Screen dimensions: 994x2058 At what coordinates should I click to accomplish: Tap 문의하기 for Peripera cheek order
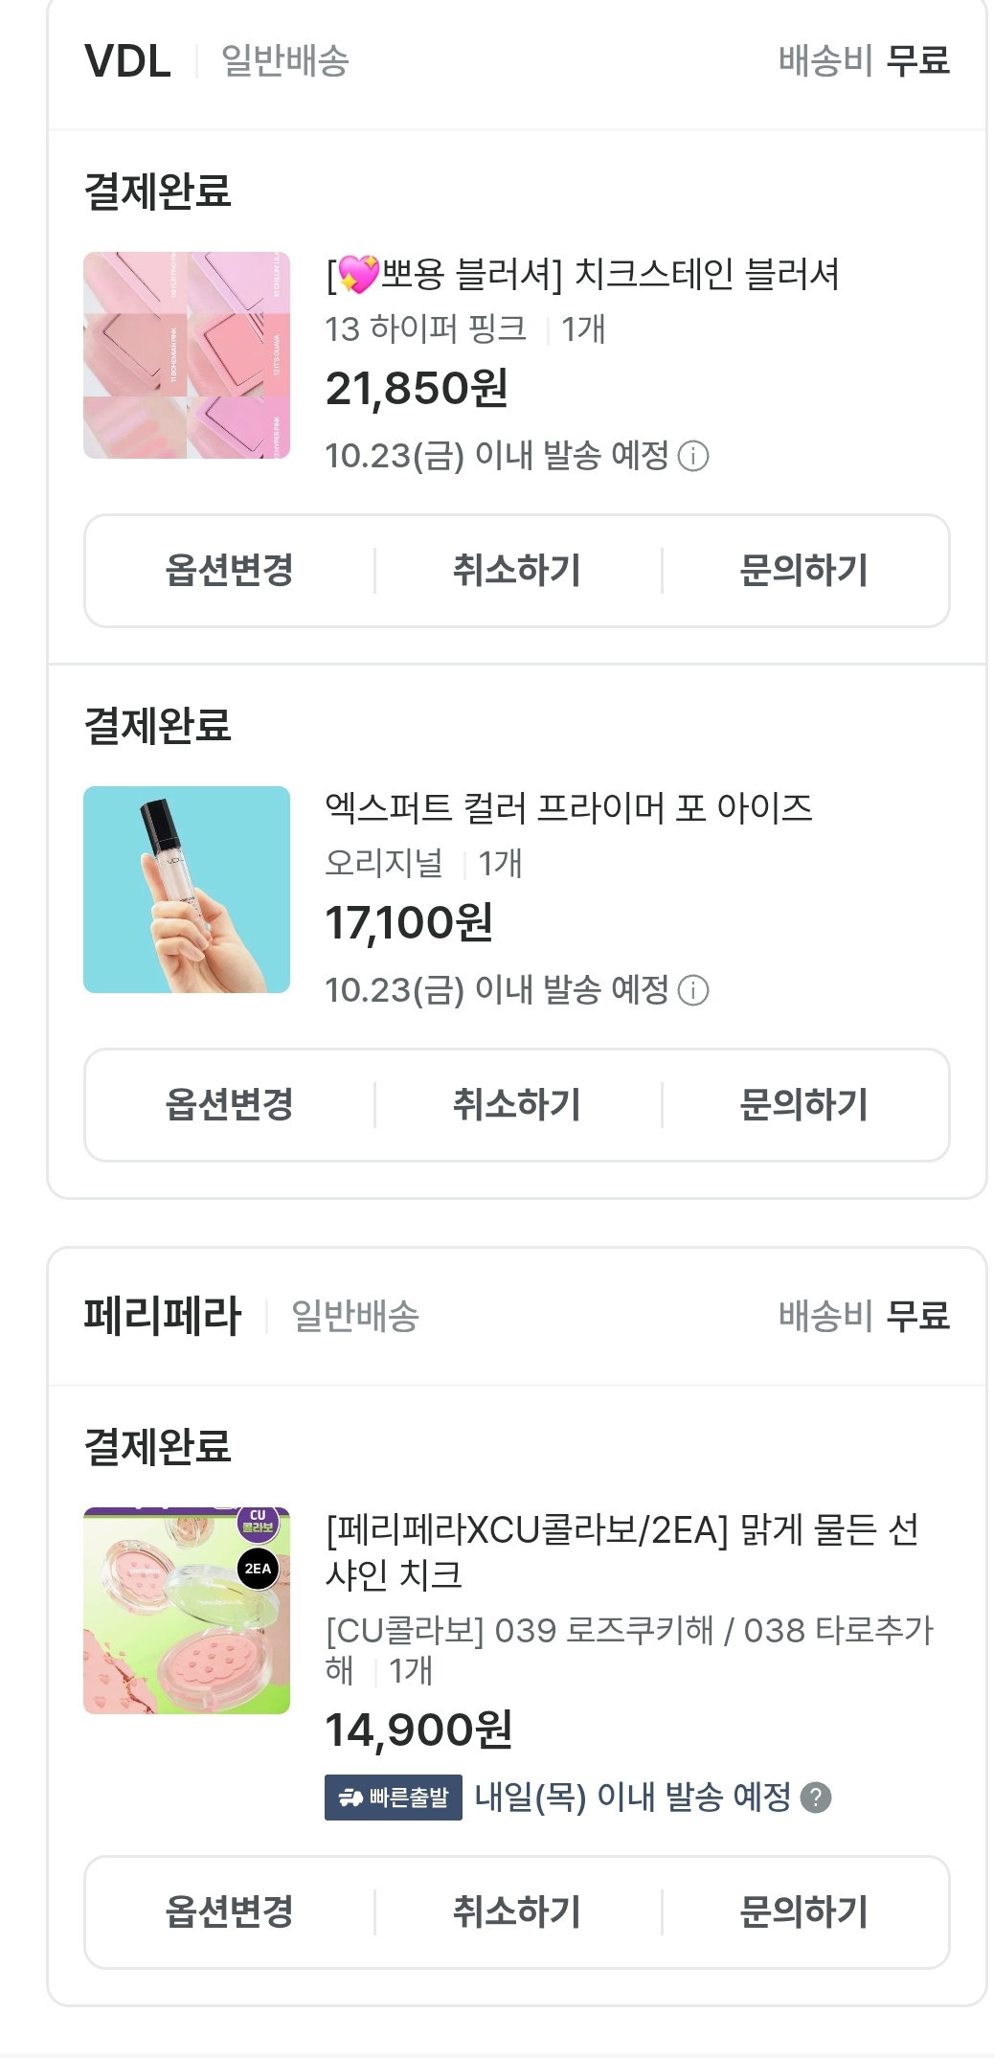(804, 1912)
